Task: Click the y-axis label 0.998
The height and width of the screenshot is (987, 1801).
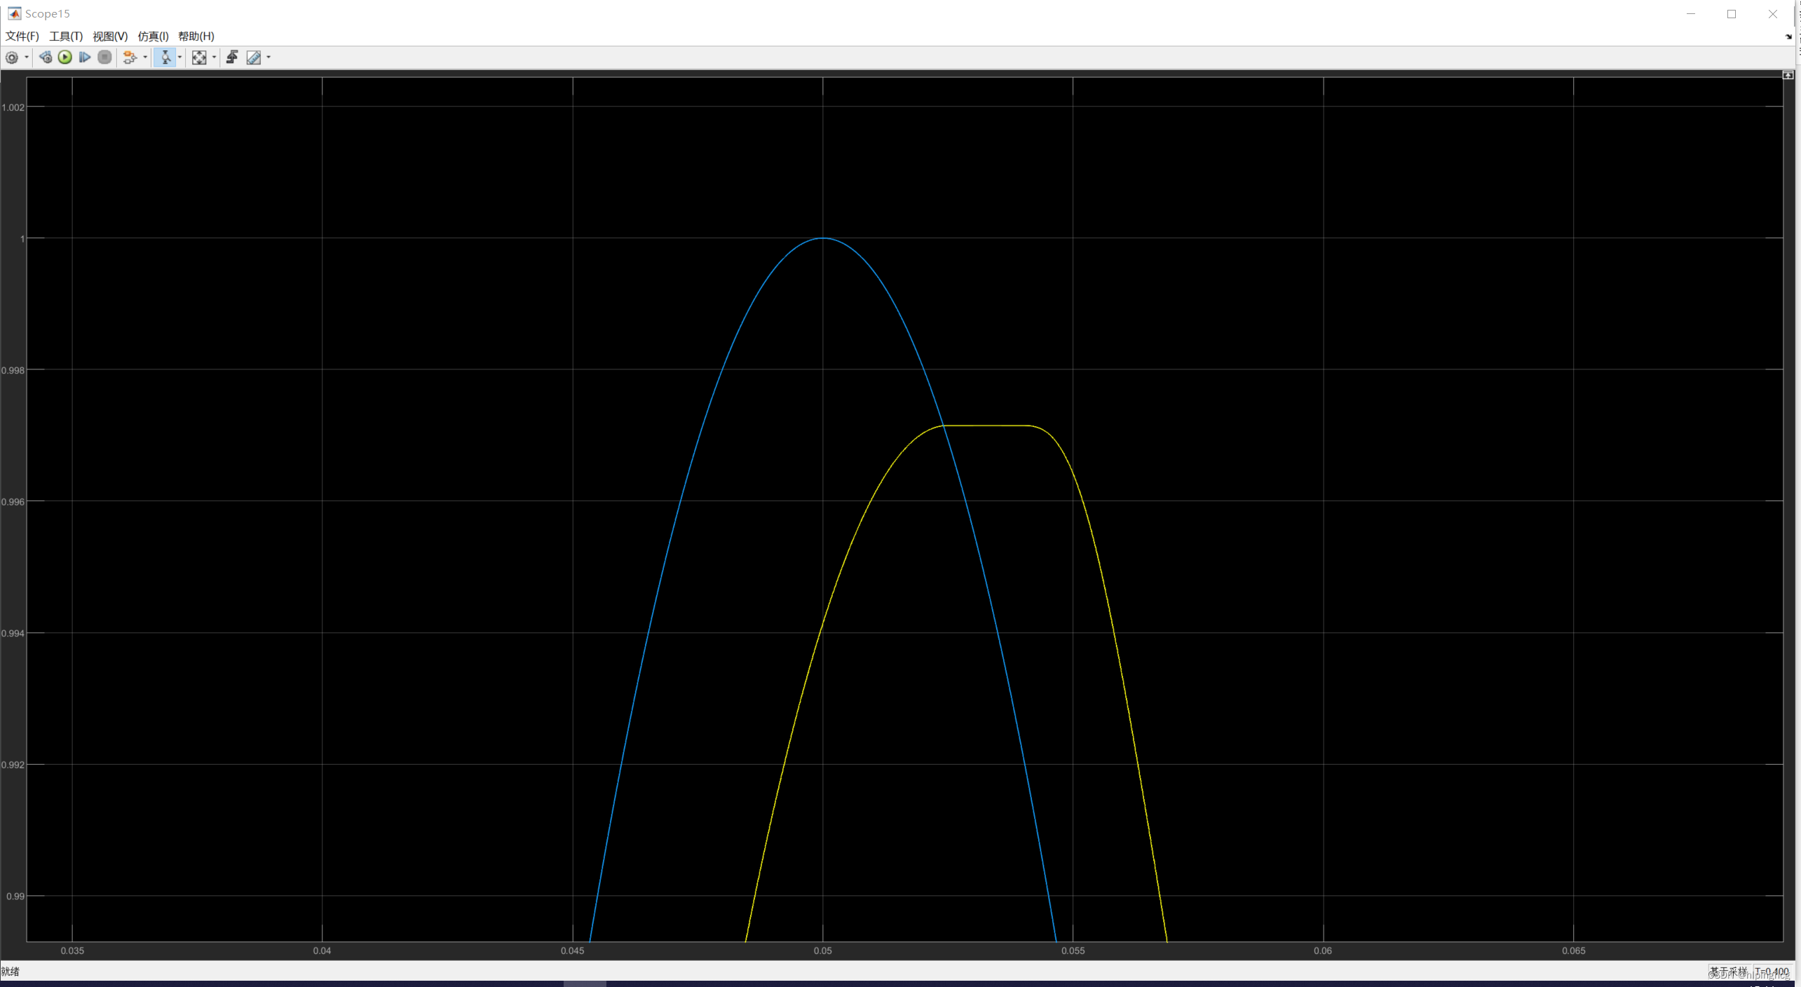Action: point(13,370)
